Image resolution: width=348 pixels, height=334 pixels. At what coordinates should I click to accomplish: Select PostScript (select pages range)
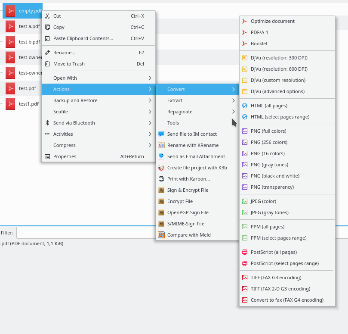[x=287, y=263]
